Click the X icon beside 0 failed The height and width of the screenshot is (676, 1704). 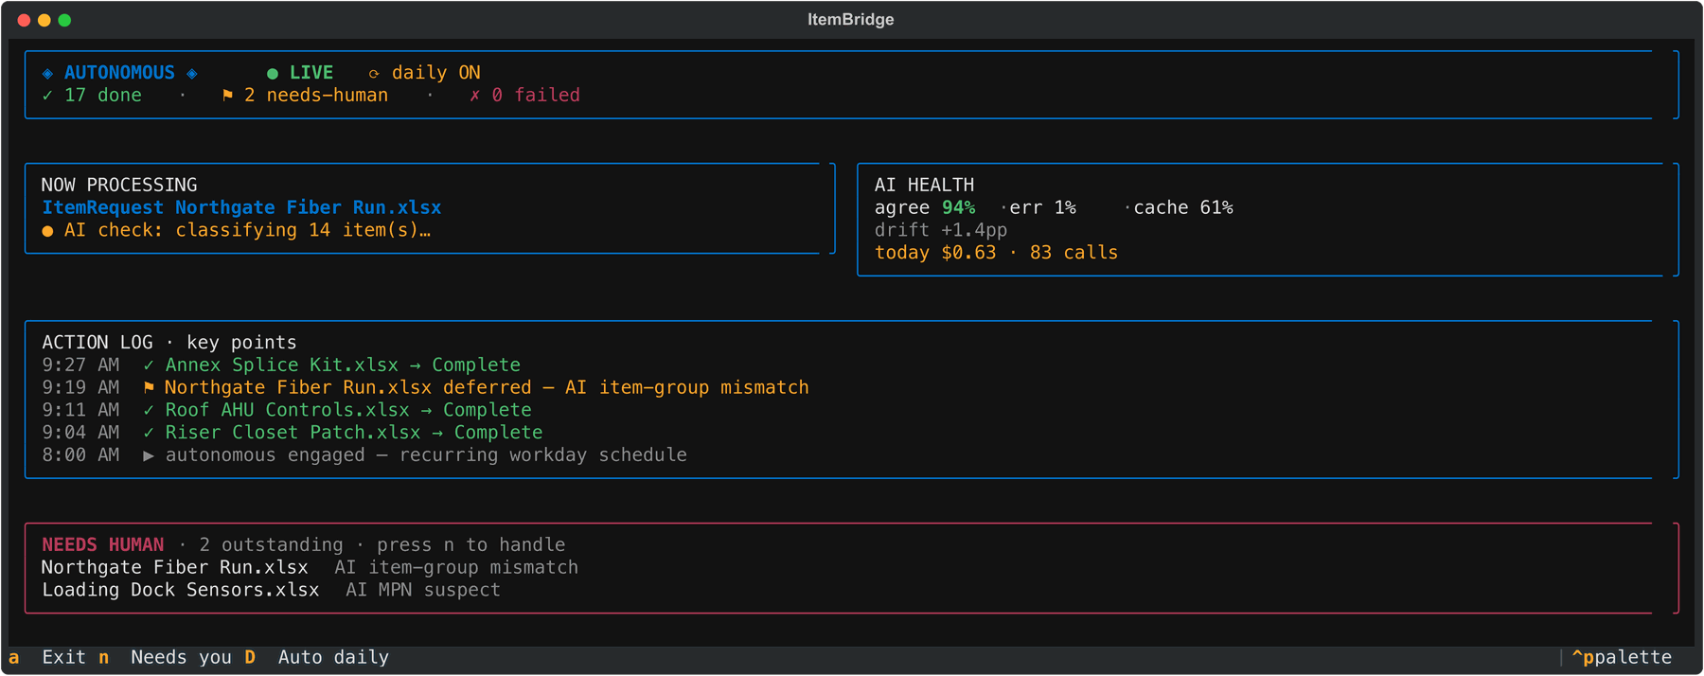[474, 96]
